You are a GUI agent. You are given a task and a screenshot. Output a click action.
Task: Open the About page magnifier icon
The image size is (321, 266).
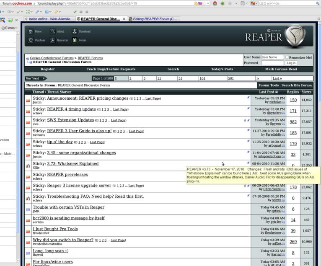[52, 31]
